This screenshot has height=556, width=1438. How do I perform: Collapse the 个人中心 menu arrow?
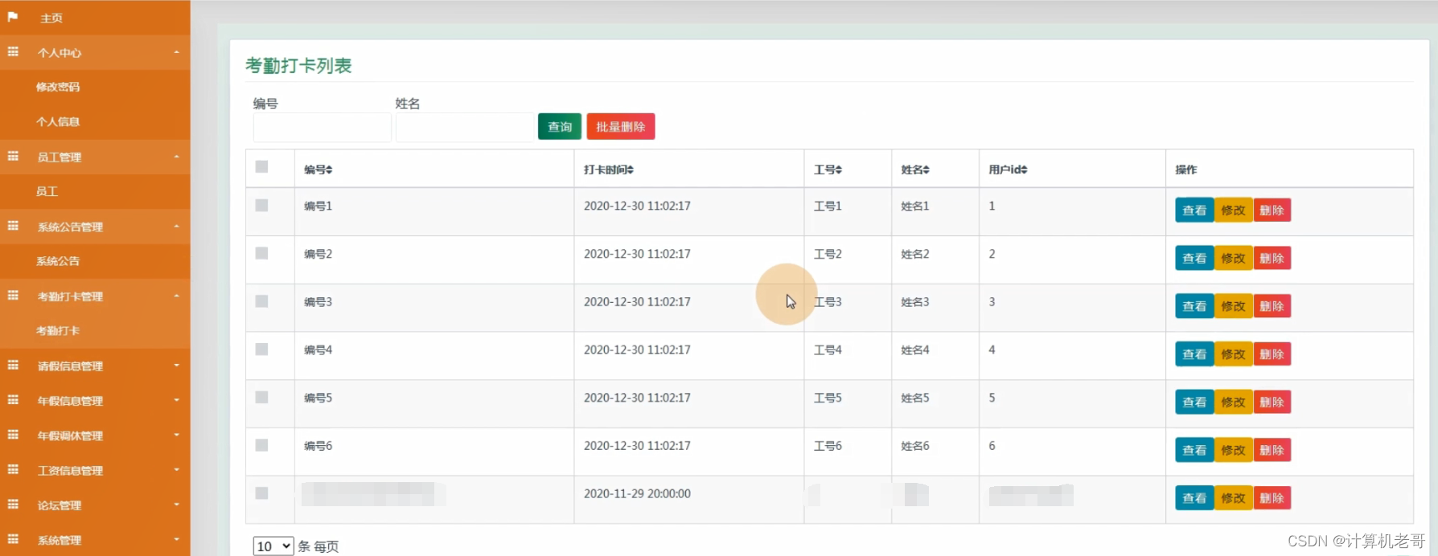click(x=176, y=52)
